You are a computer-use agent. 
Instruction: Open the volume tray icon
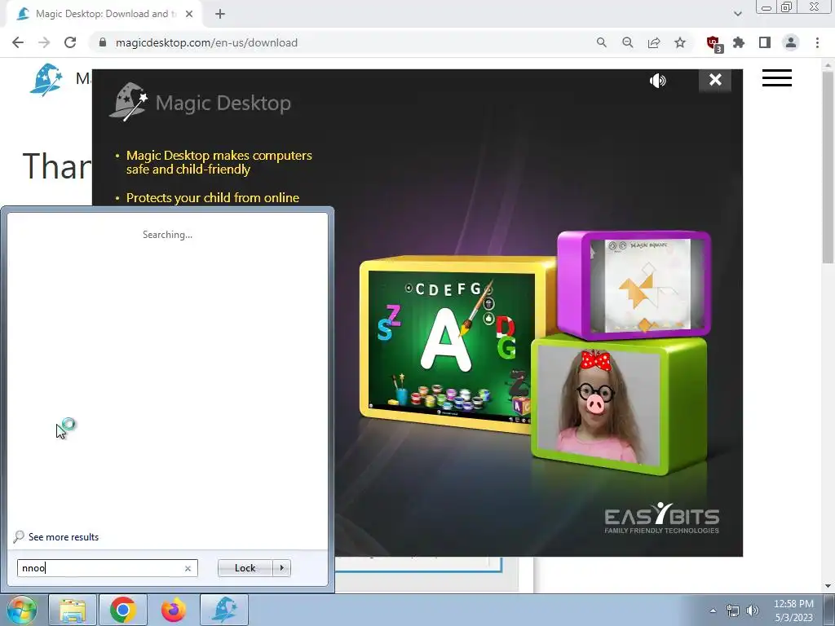coord(753,611)
